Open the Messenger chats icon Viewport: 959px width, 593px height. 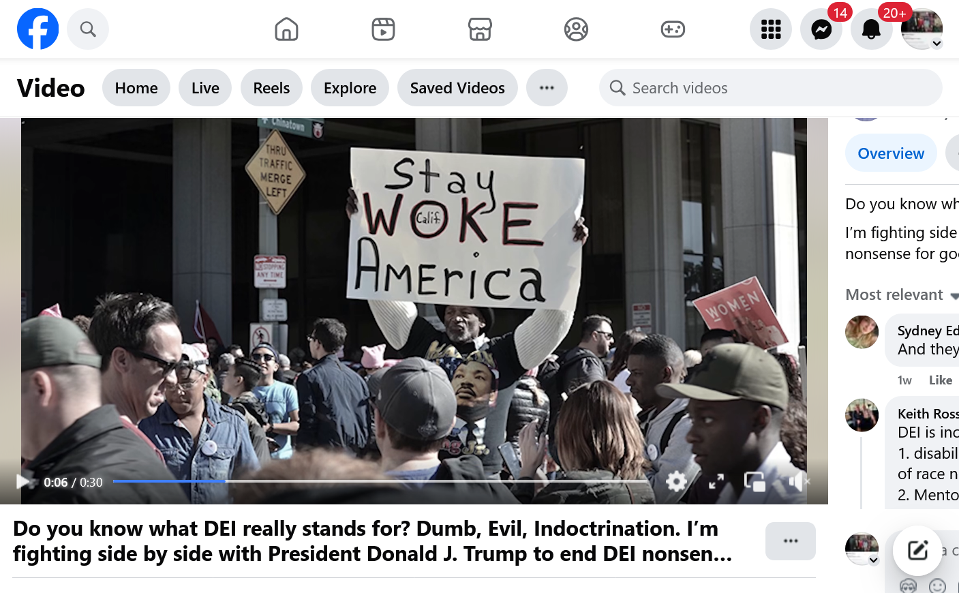821,29
